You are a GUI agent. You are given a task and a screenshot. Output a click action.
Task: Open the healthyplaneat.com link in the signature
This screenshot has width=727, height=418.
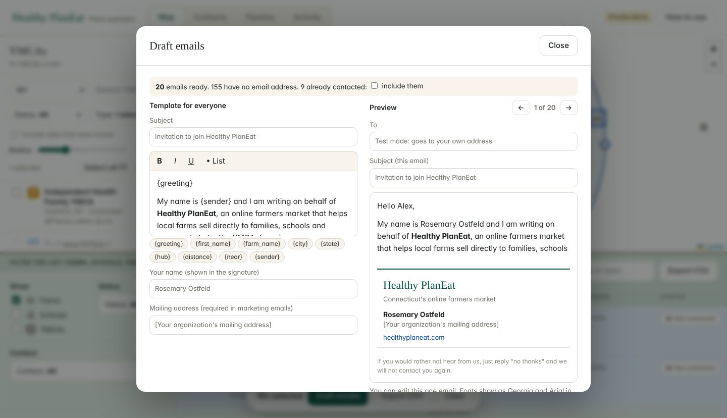(x=414, y=337)
